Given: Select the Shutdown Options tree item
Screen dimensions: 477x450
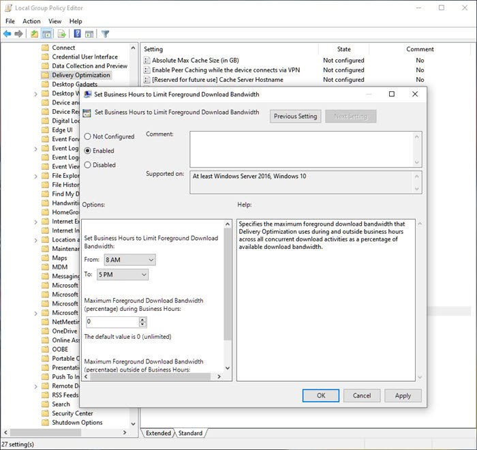Looking at the screenshot, I should coord(77,422).
